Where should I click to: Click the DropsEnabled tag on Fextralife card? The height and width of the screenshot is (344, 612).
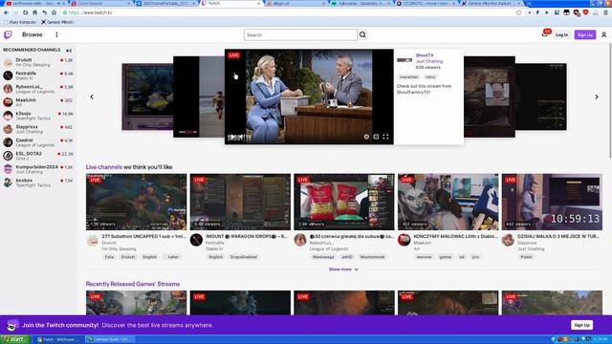pos(244,257)
